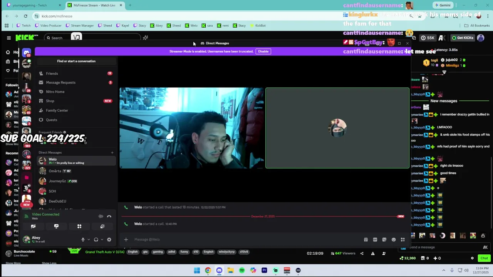Expand microphone input options arrow

(89, 239)
